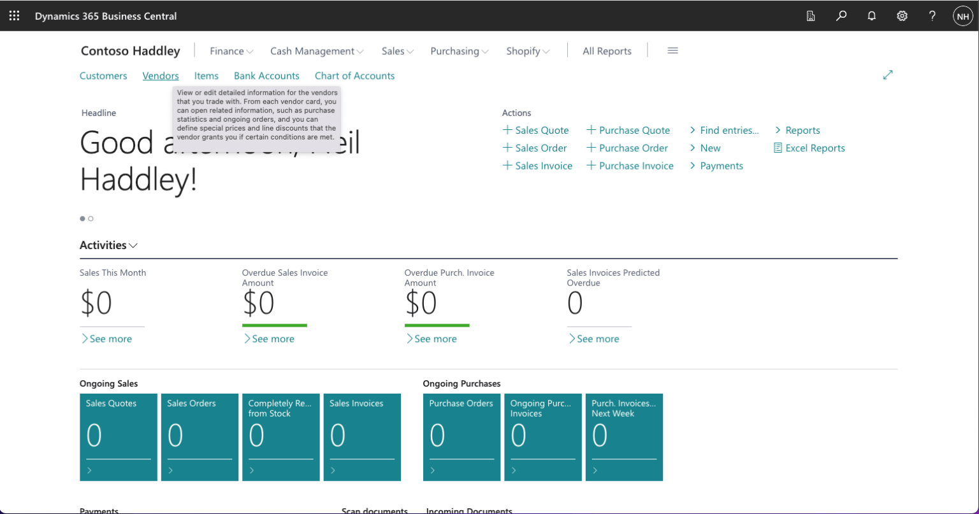Create a new Sales Invoice action
The height and width of the screenshot is (514, 979).
537,166
